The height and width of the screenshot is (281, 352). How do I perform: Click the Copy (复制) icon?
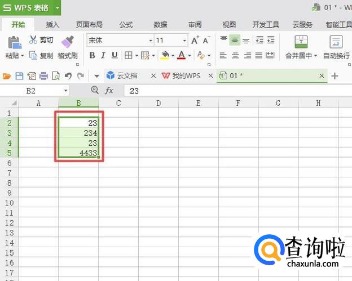33,56
